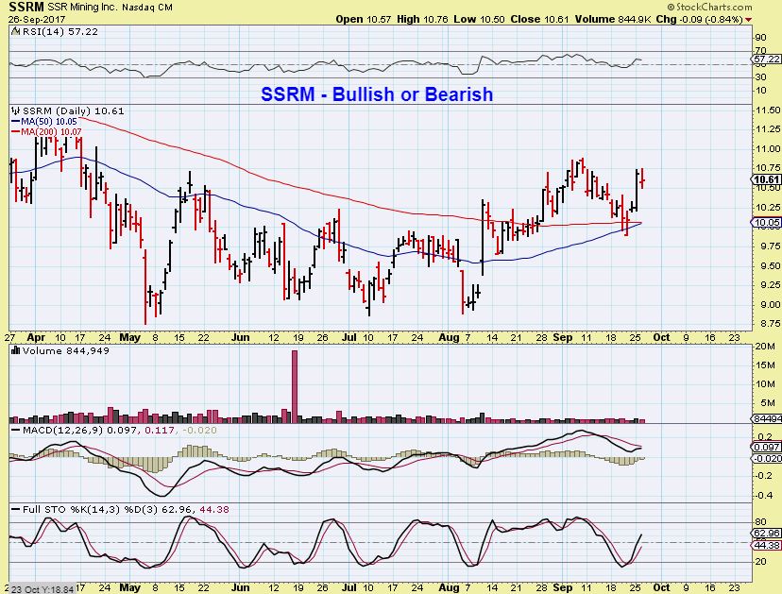Click the MA(200) 10.07 legend entry

[46, 131]
